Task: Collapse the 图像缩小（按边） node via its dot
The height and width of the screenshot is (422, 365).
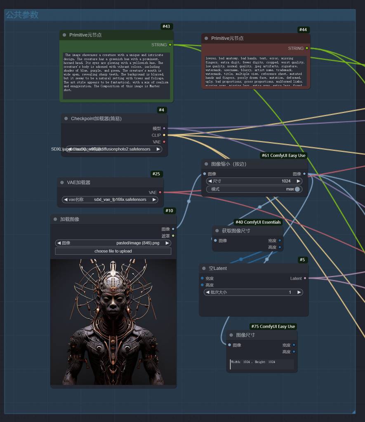Action: [x=206, y=164]
